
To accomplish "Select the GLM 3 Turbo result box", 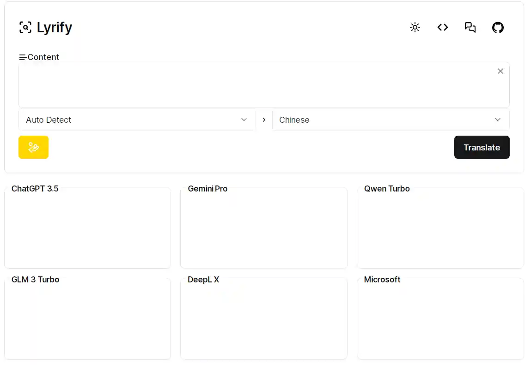I will [x=87, y=318].
